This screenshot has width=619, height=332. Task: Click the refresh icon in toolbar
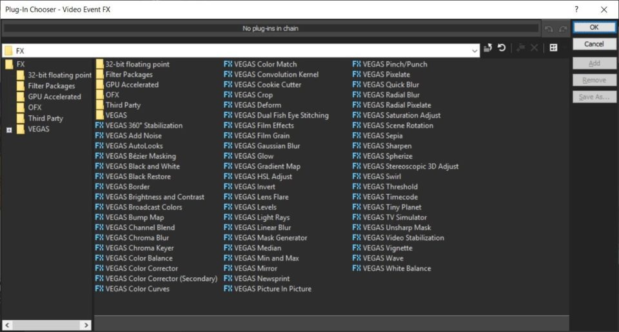[502, 48]
